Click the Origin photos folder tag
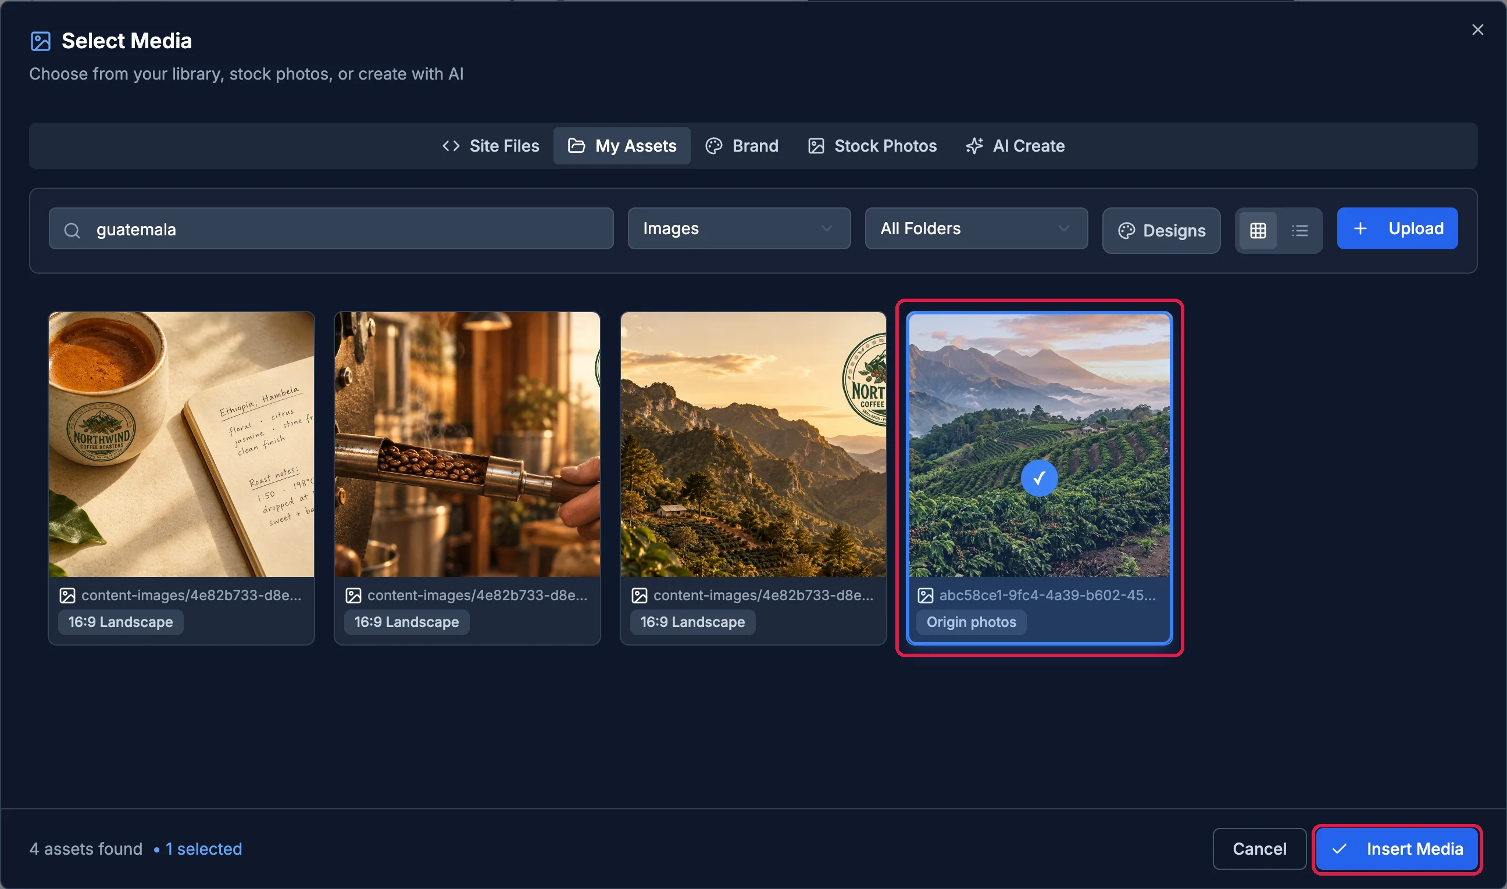Image resolution: width=1507 pixels, height=889 pixels. pyautogui.click(x=971, y=622)
